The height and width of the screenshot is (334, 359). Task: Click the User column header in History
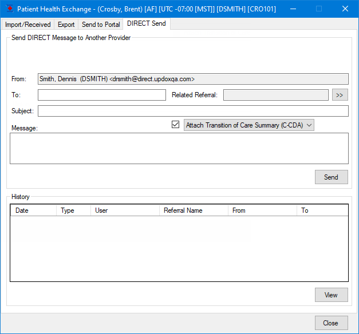125,210
